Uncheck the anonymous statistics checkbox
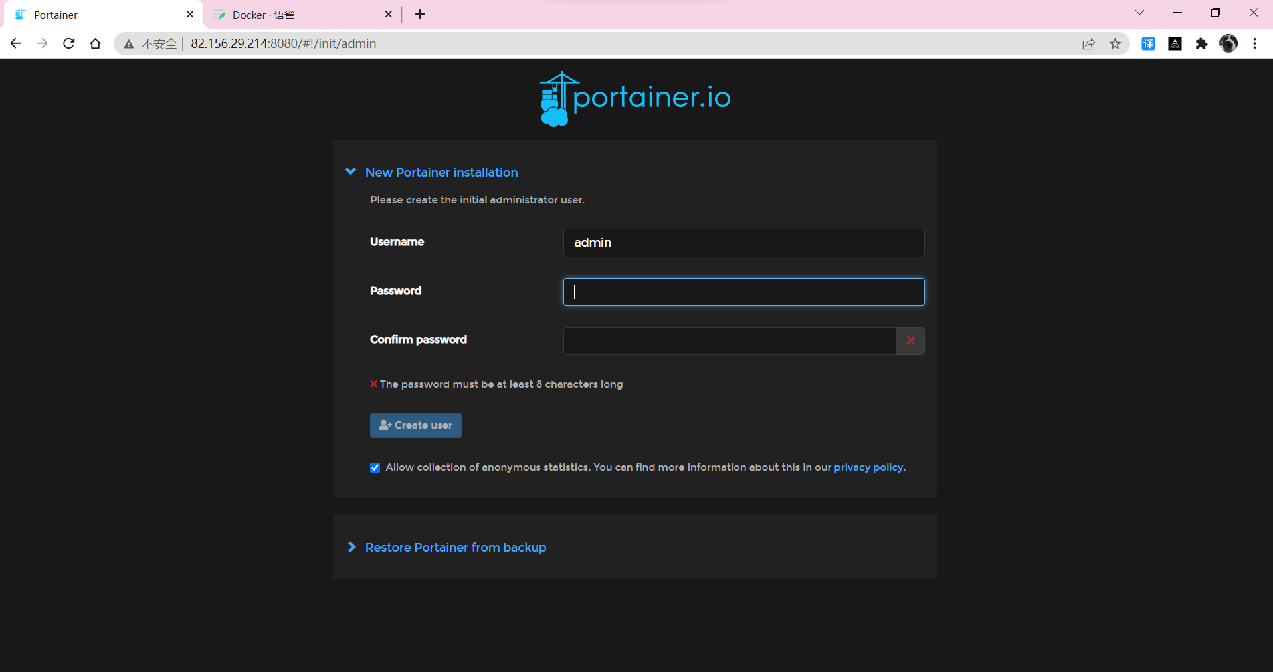This screenshot has width=1273, height=672. [375, 467]
